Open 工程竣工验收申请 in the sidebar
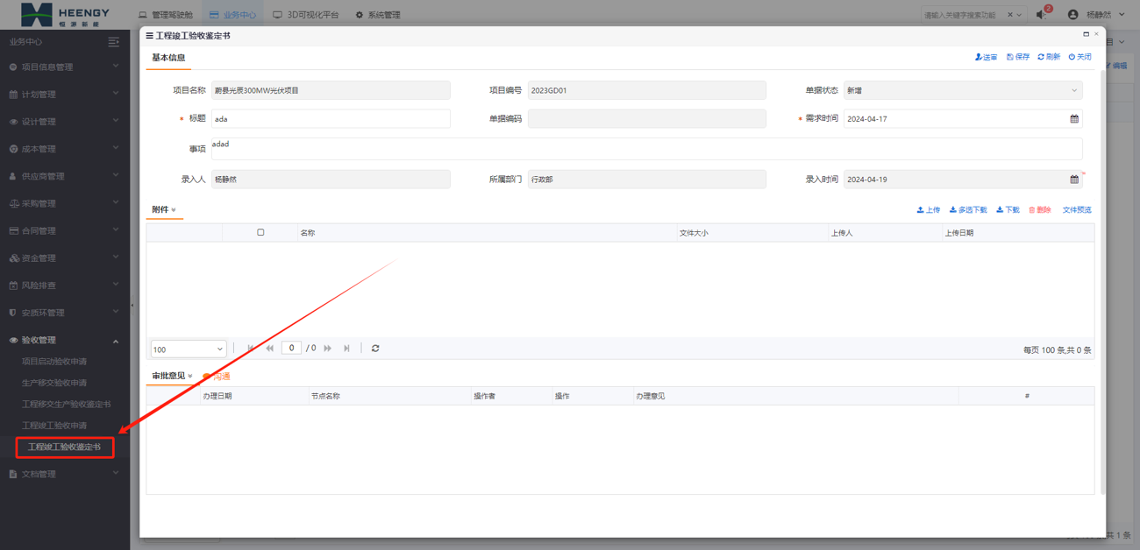 click(x=54, y=426)
